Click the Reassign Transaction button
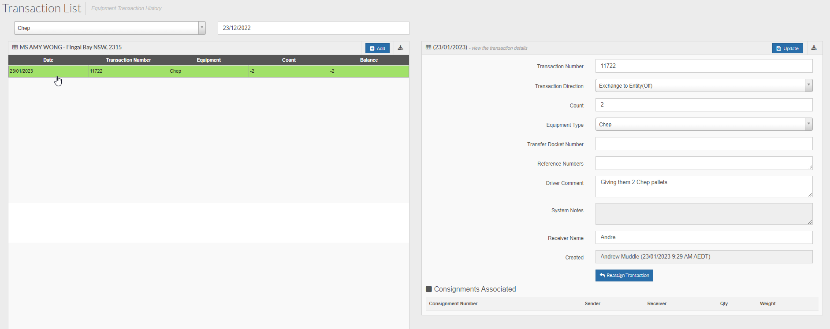The width and height of the screenshot is (830, 329). [x=624, y=275]
